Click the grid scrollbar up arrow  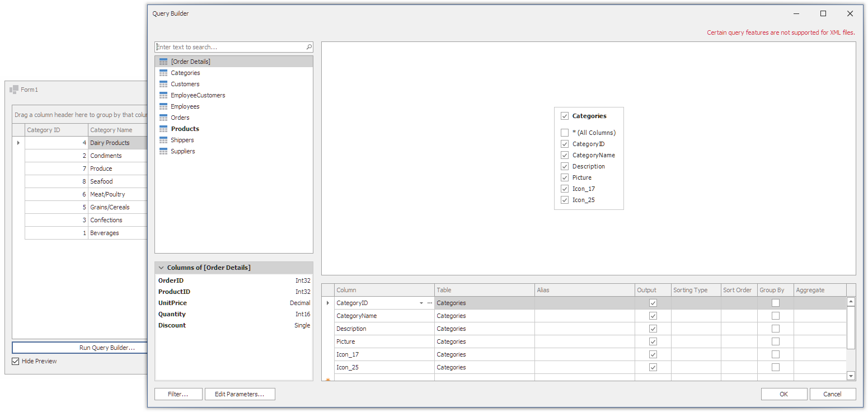click(x=851, y=301)
